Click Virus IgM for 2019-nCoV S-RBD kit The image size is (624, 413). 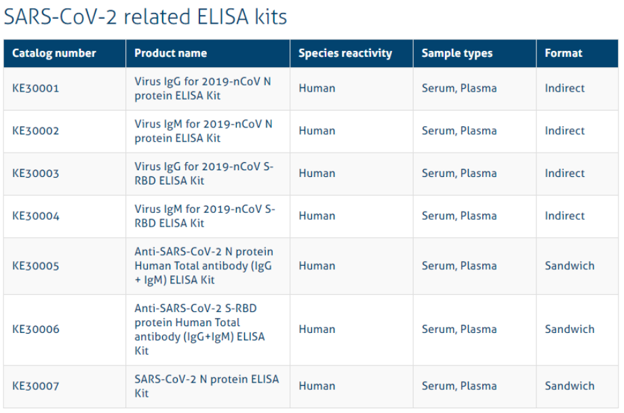click(x=205, y=216)
